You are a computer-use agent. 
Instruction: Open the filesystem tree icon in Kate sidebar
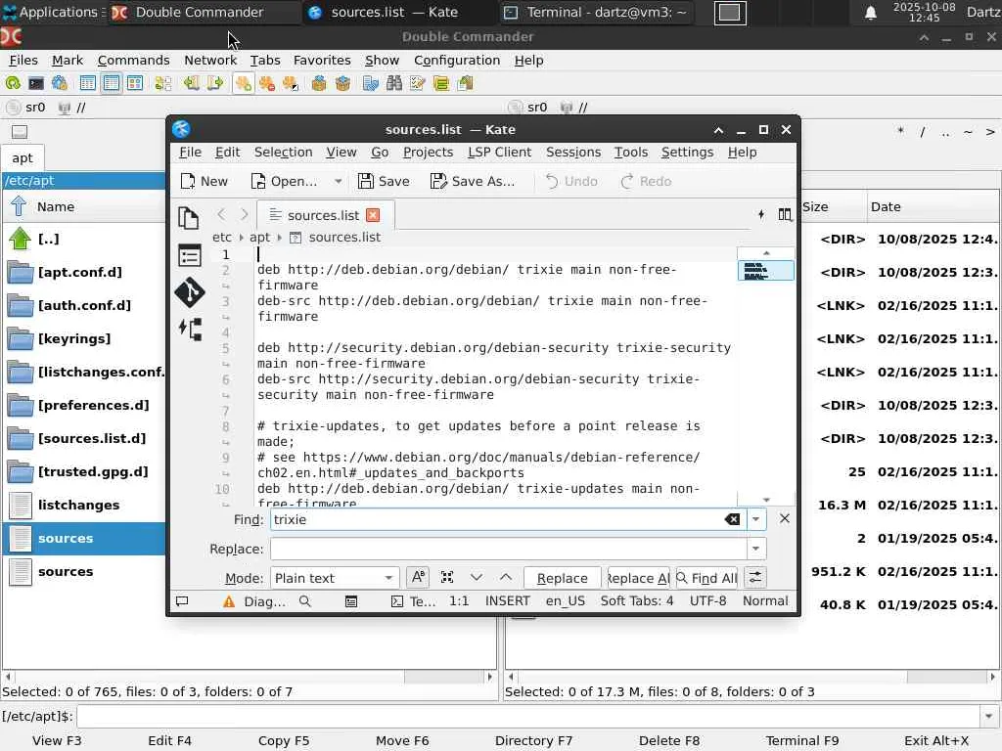191,330
